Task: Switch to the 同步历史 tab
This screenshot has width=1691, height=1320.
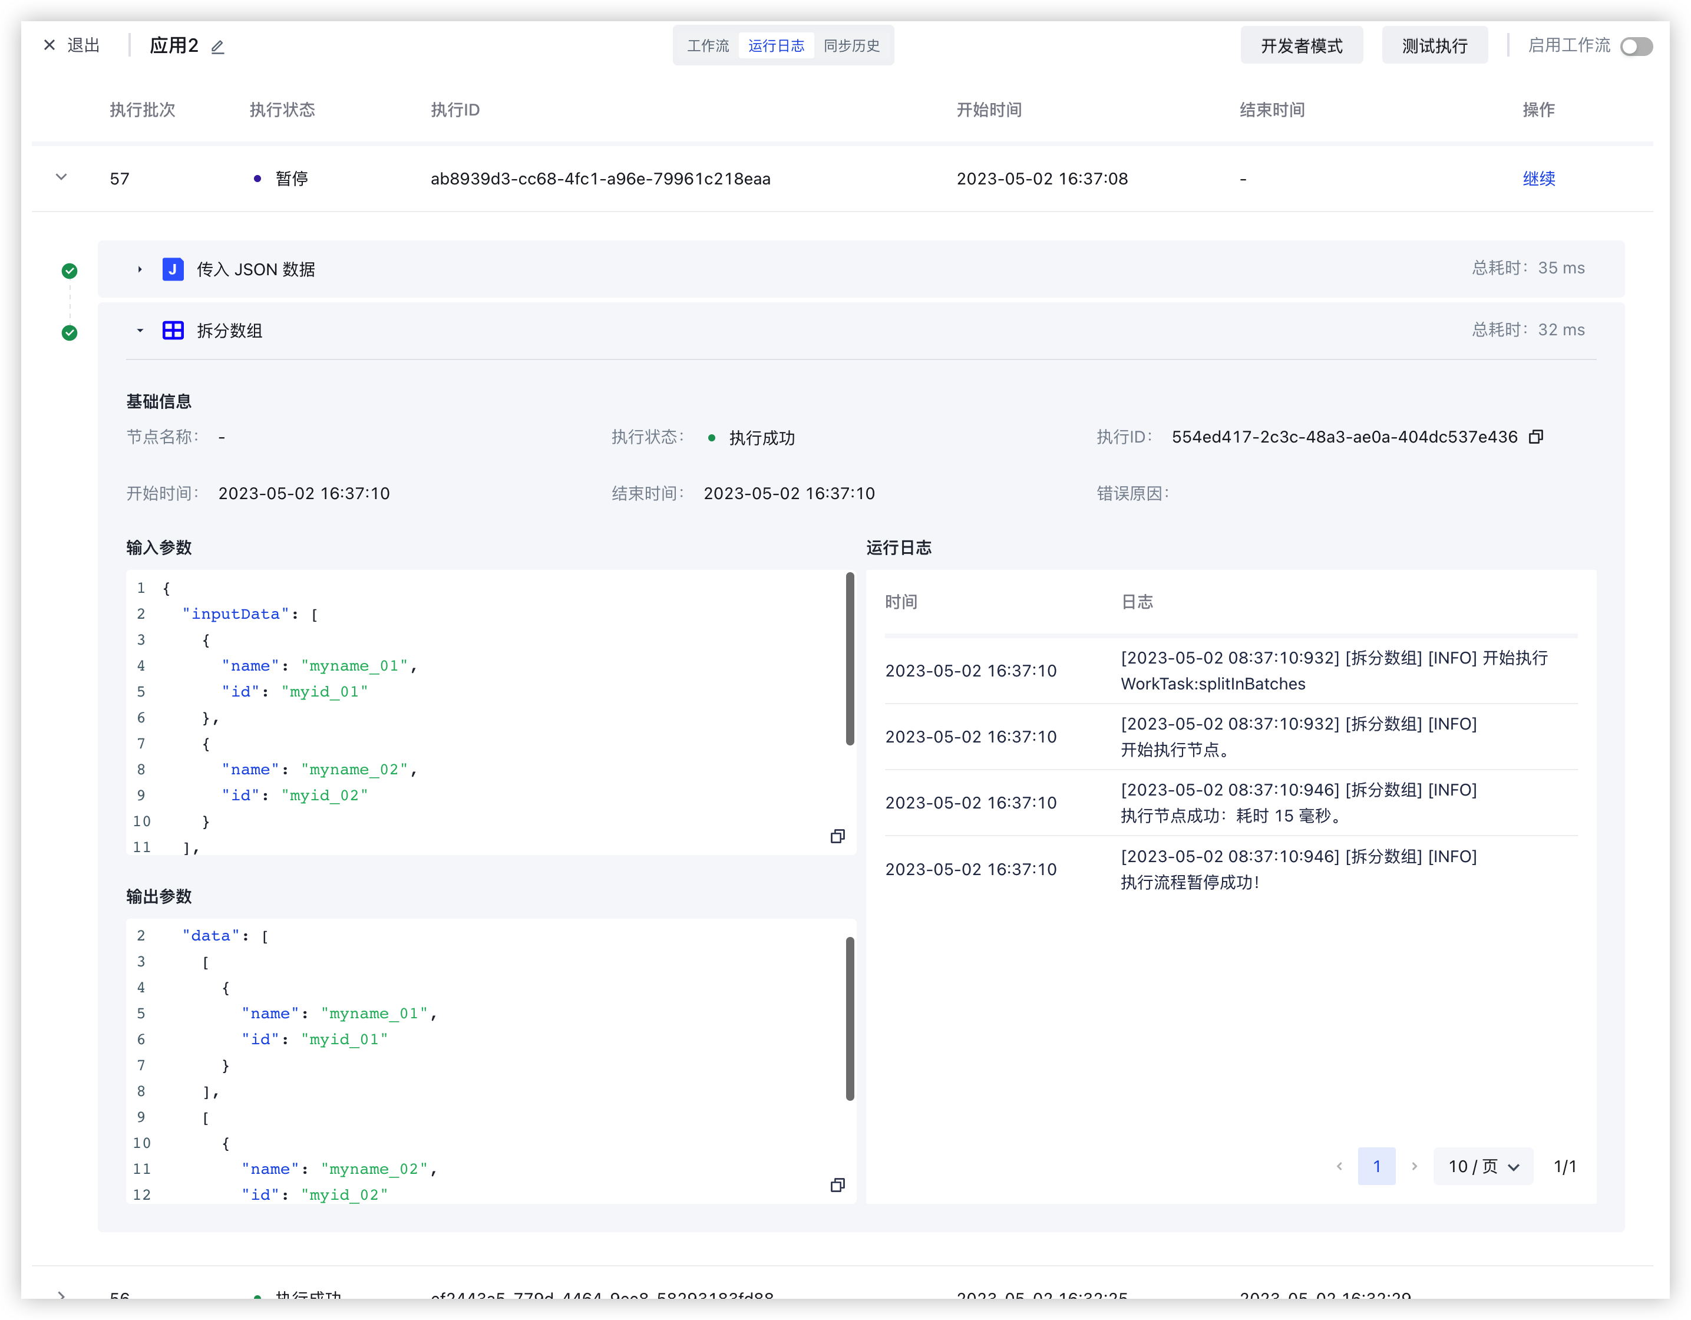Action: coord(851,46)
